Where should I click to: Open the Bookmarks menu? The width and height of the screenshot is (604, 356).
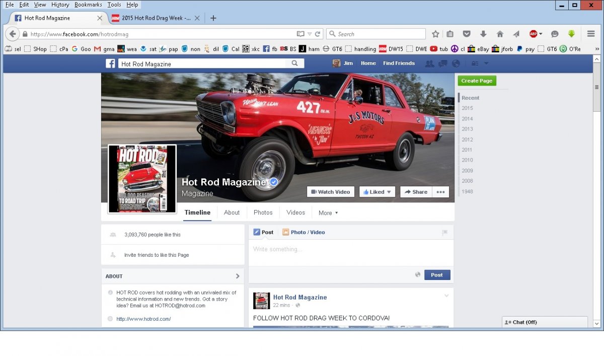(x=88, y=5)
